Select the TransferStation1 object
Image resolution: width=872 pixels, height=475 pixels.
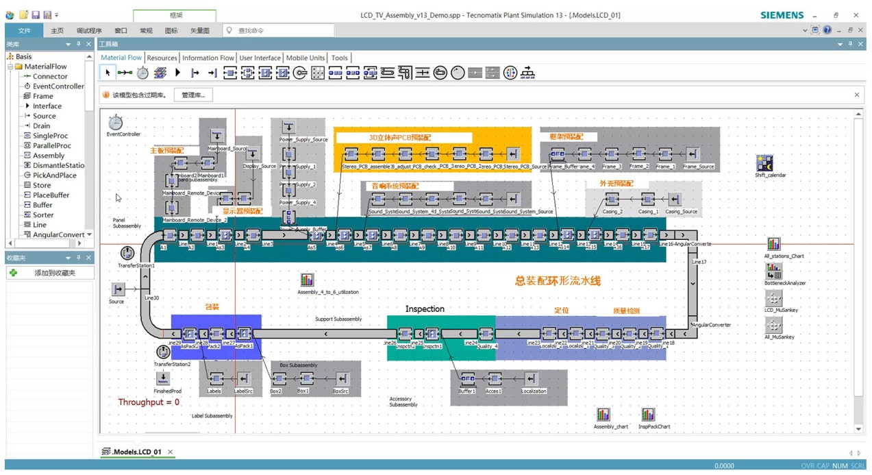click(127, 253)
